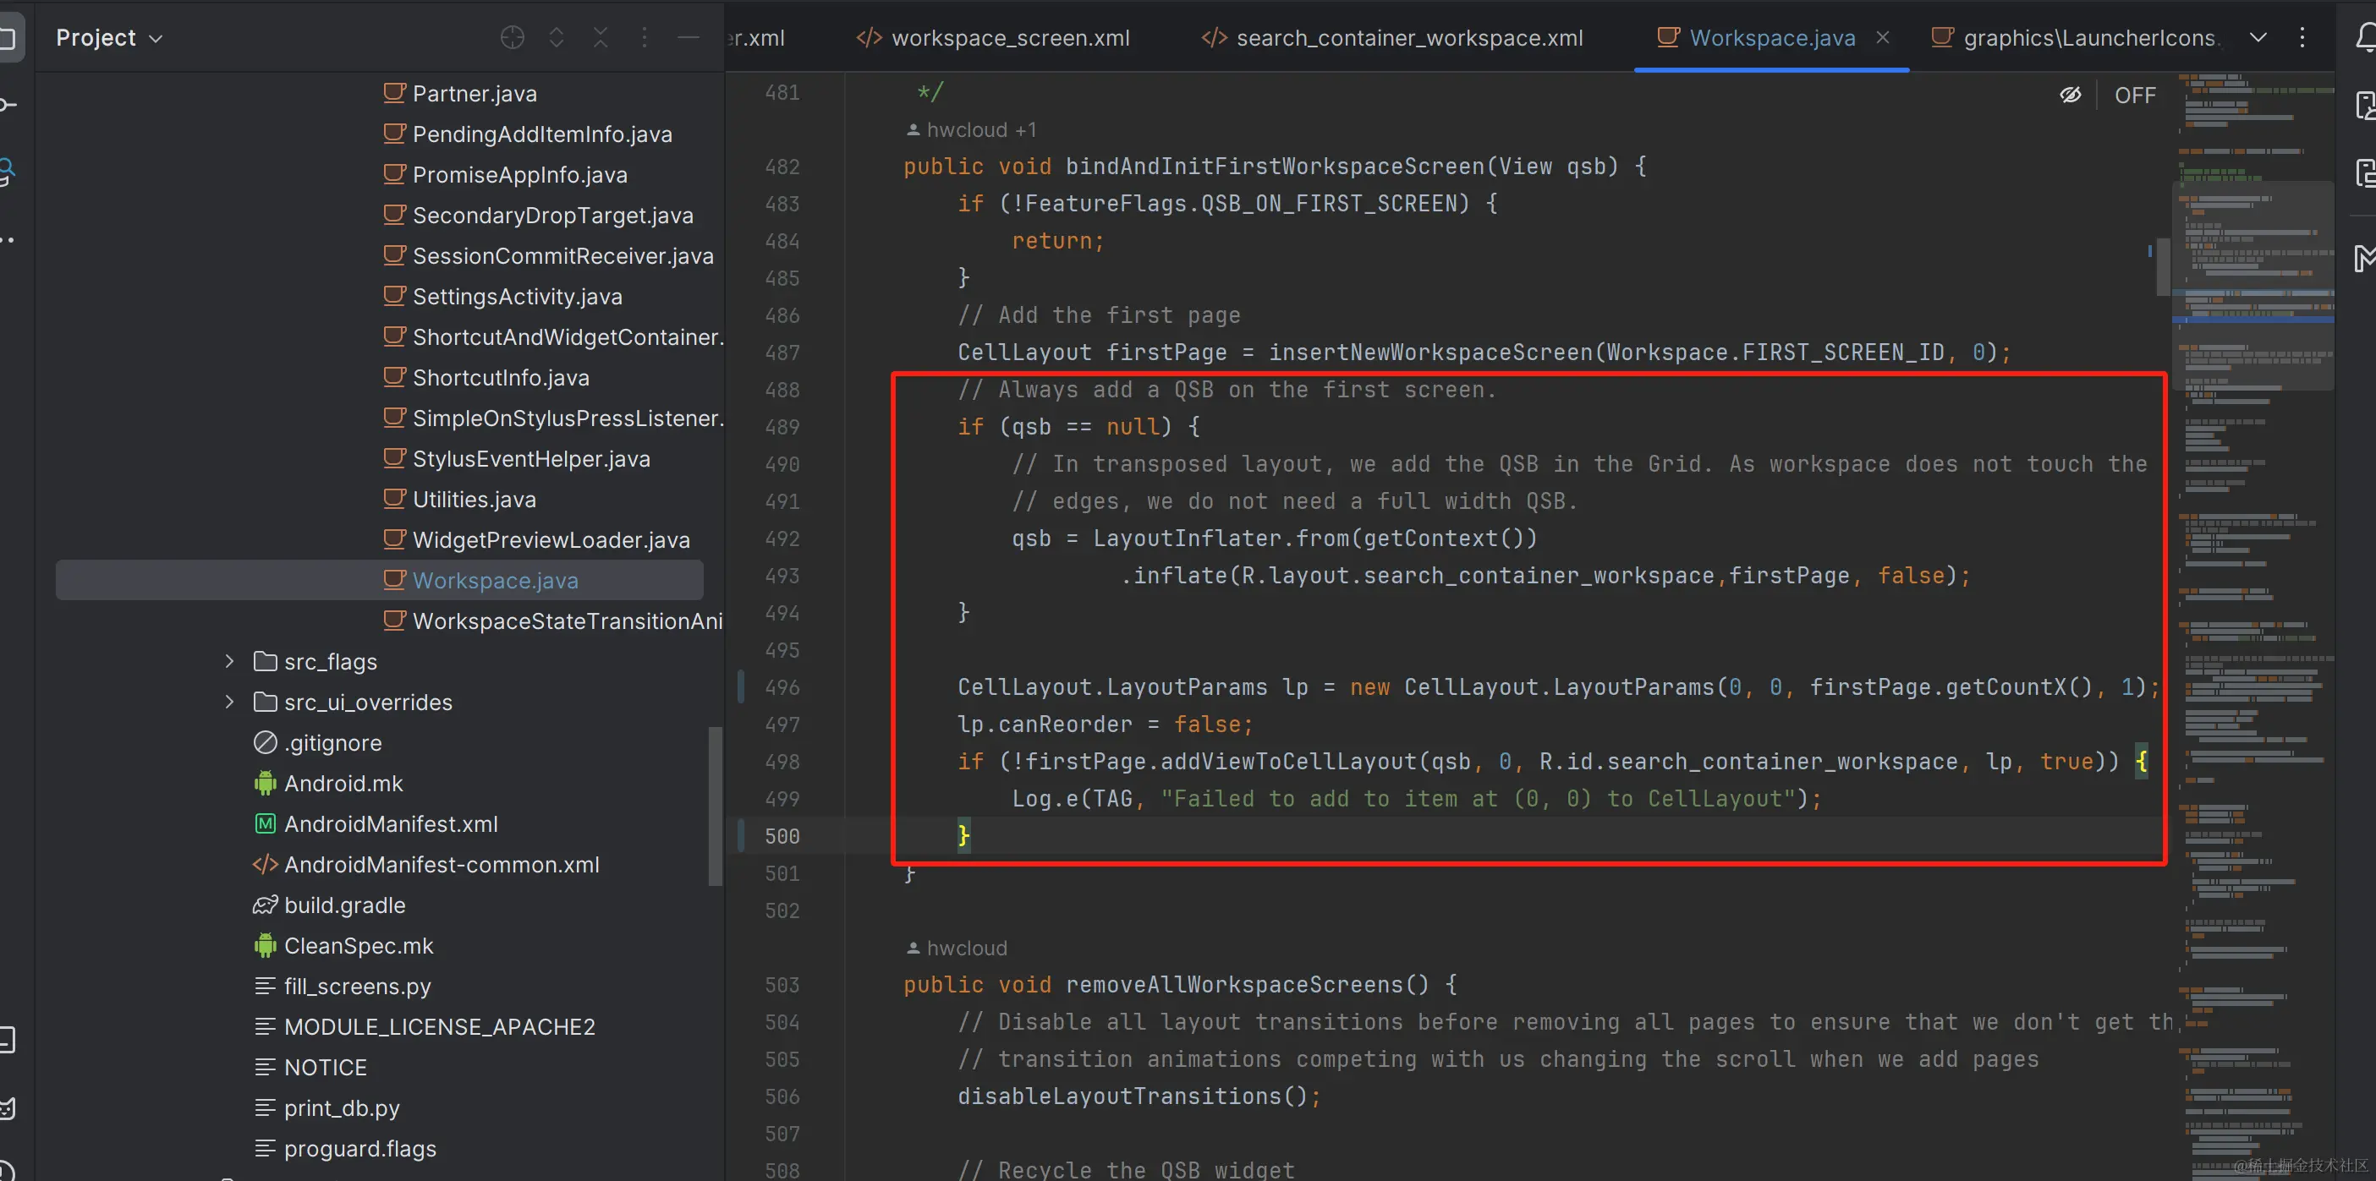Expand the src_flags folder
Viewport: 2376px width, 1181px height.
pyautogui.click(x=230, y=661)
